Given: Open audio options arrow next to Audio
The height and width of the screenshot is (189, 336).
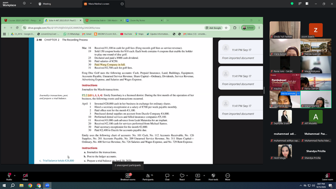Looking at the screenshot, I should 15,175.
